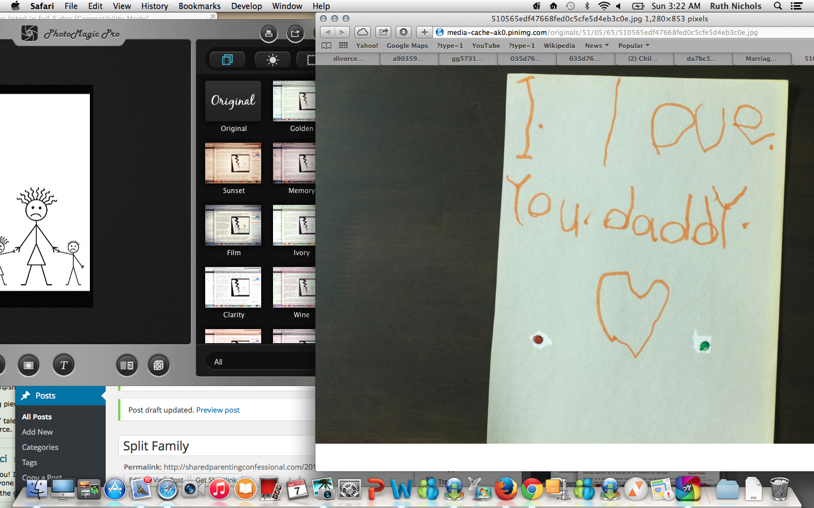Click the Preview post link
This screenshot has height=508, width=814.
218,410
